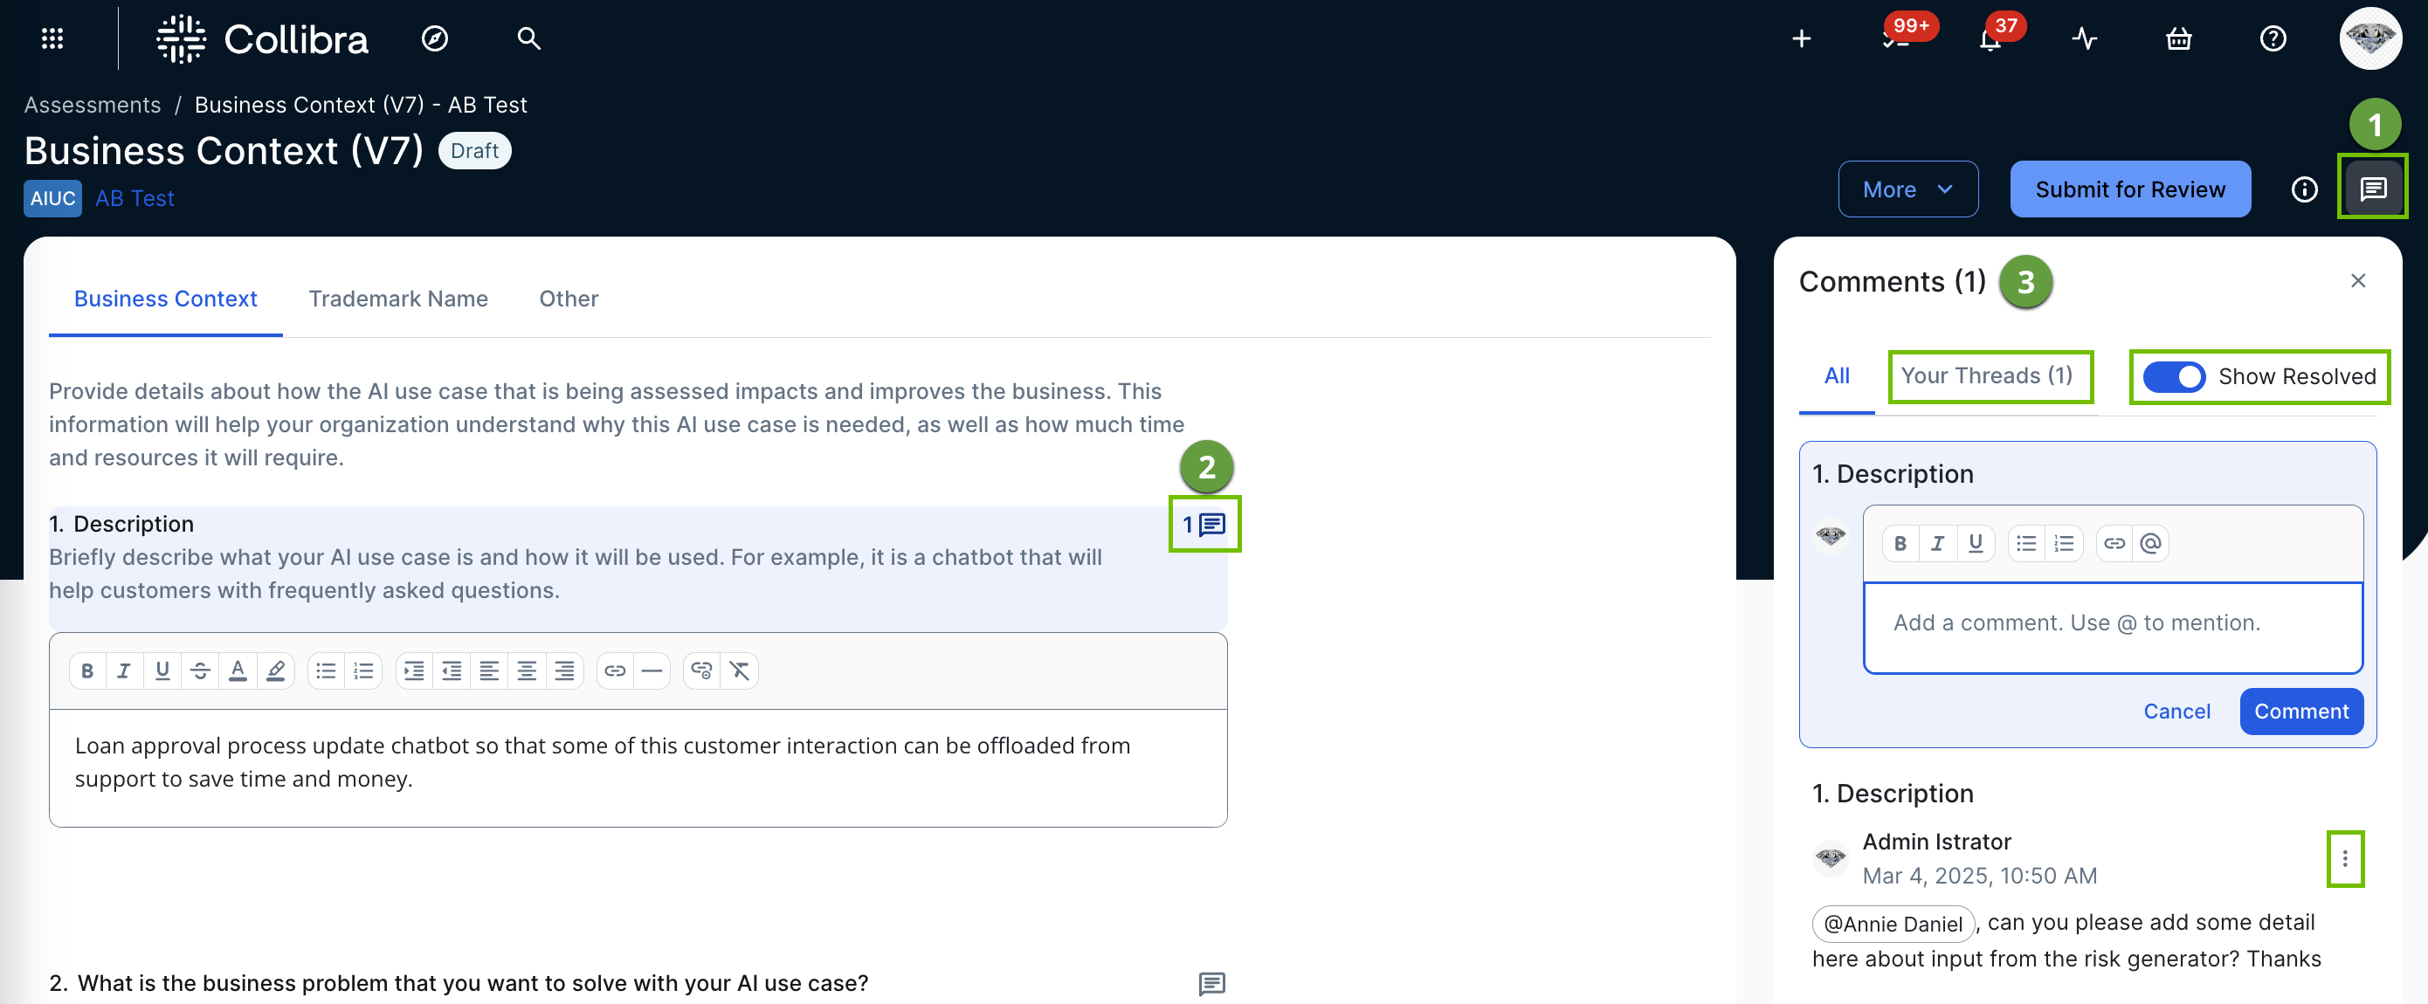This screenshot has height=1004, width=2428.
Task: Toggle the Show Resolved switch
Action: coord(2174,377)
